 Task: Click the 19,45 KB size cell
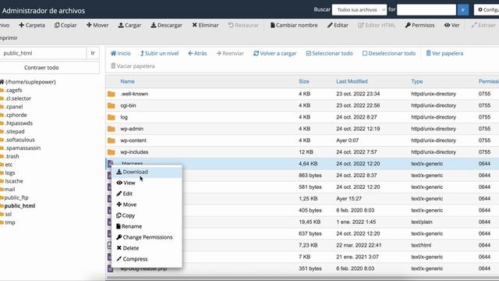point(310,222)
